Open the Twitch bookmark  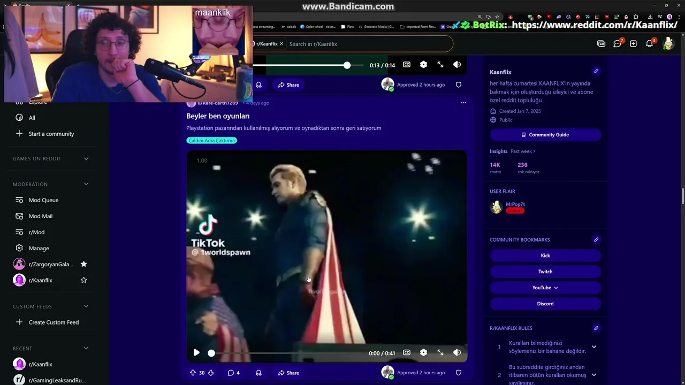tap(545, 272)
